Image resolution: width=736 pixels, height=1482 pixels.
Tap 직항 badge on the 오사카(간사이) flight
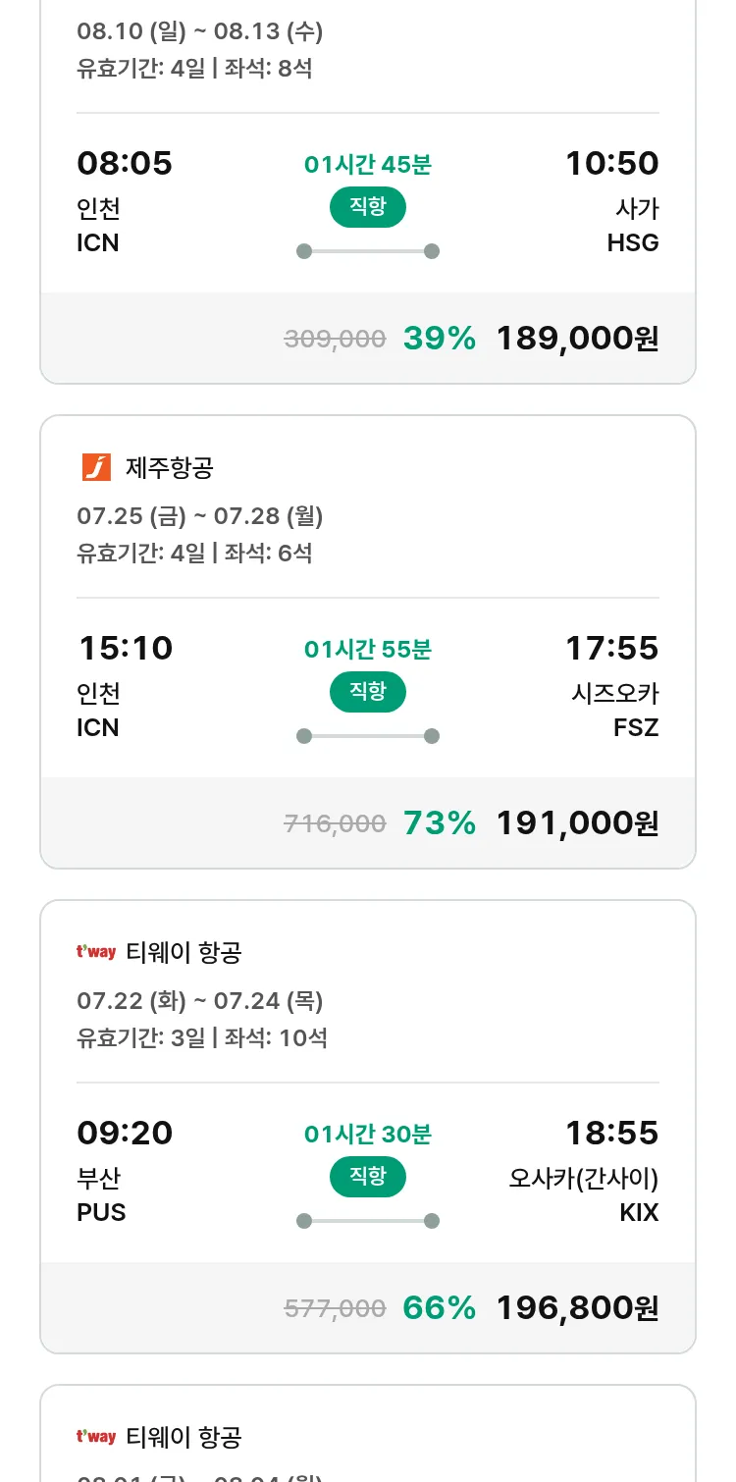pos(368,1177)
